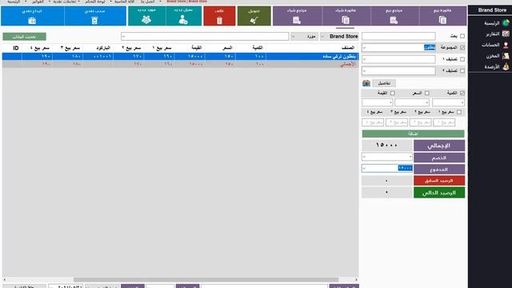The width and height of the screenshot is (512, 288).
Task: Open the purchase invoice tile (فاتورة شراء)
Action: pyautogui.click(x=346, y=16)
